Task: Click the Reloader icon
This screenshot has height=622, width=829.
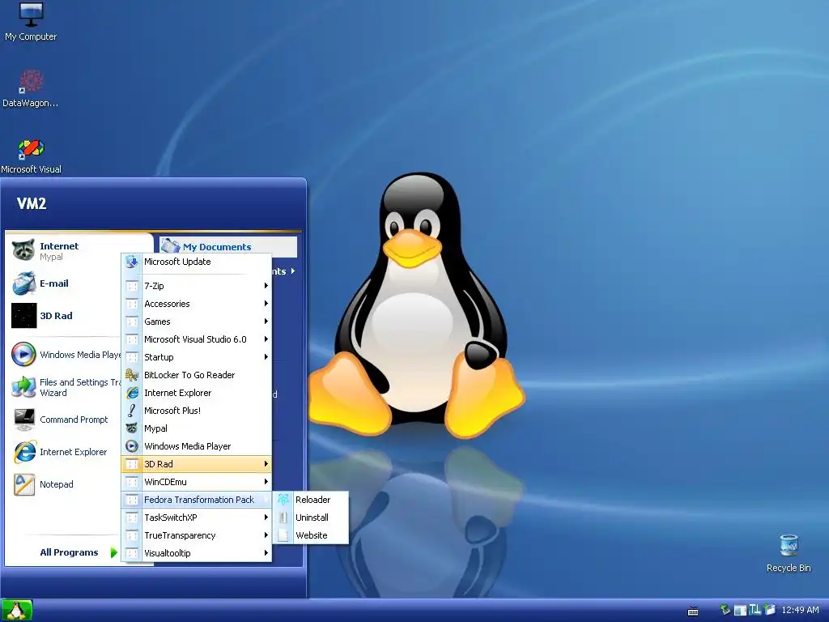Action: (283, 499)
